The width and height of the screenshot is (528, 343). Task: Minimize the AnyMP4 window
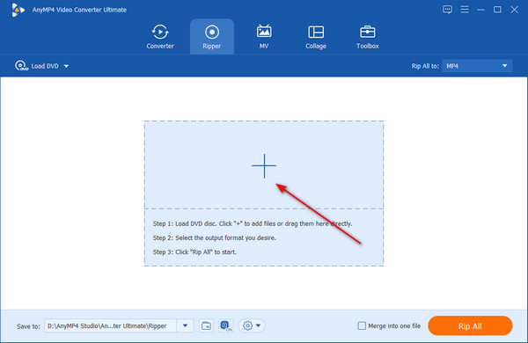tap(480, 10)
